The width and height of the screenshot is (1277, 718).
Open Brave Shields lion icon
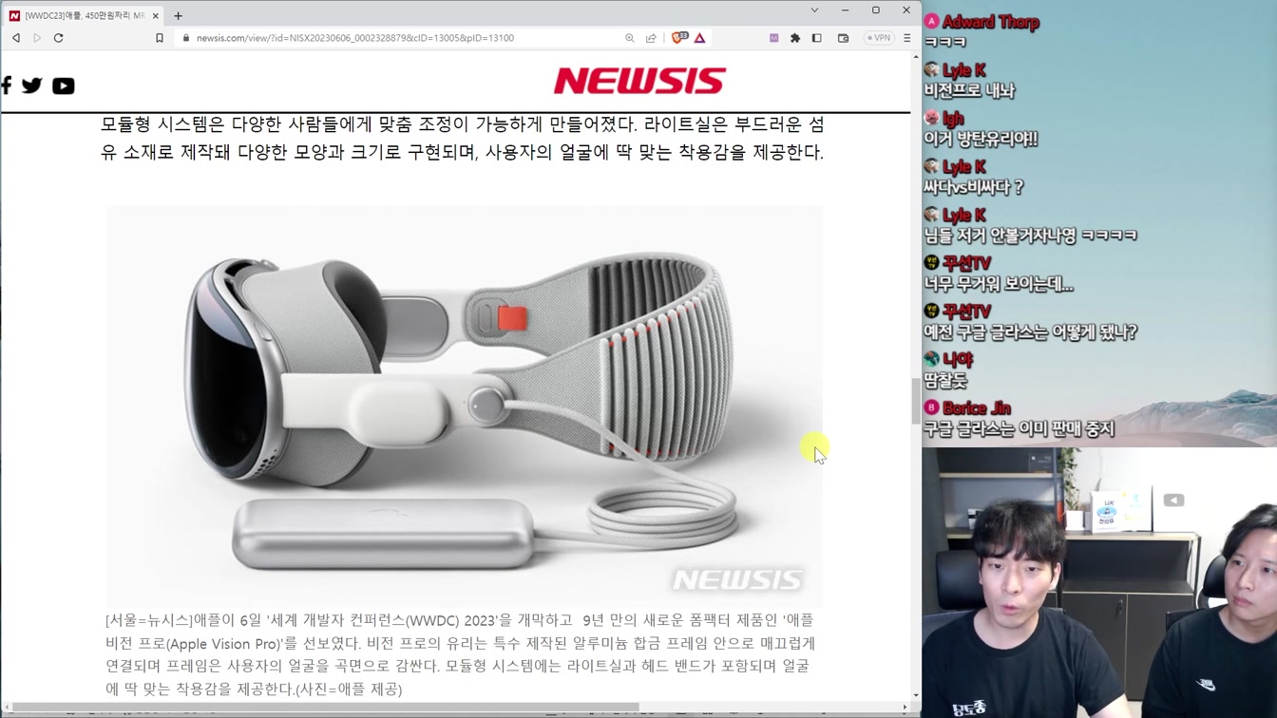point(678,38)
